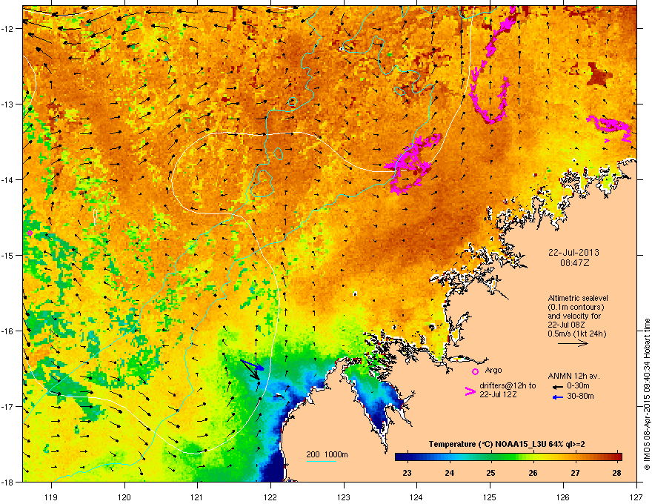Click the cyan 200 1000m isobath legend line
This screenshot has height=504, width=652.
pos(322,461)
